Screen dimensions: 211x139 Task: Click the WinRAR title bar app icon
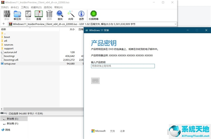2,2
